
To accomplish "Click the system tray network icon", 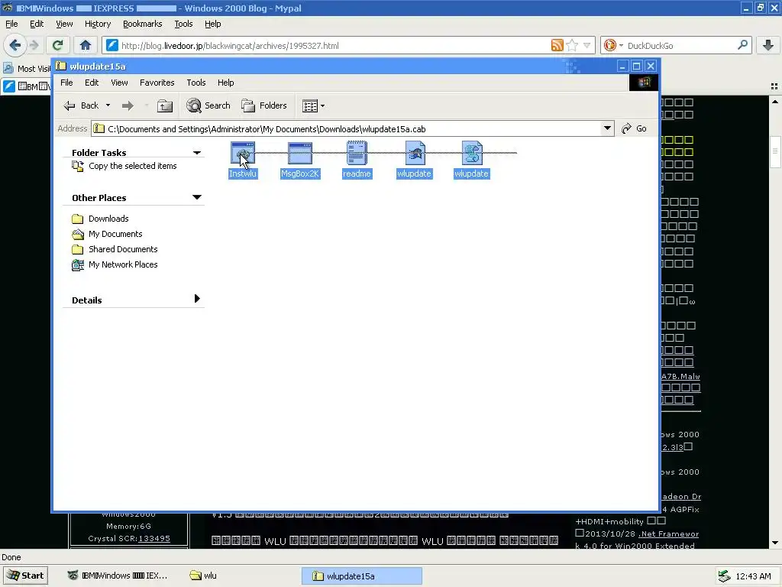I will pyautogui.click(x=724, y=576).
